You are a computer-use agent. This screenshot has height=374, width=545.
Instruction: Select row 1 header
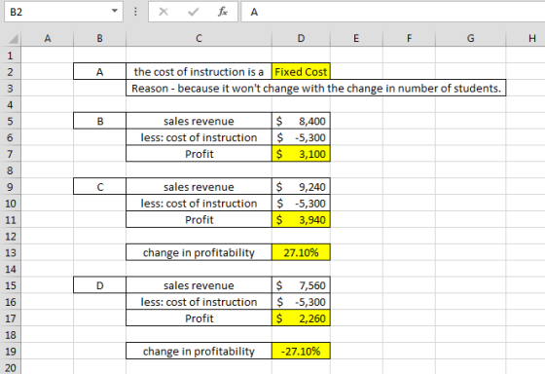click(10, 56)
